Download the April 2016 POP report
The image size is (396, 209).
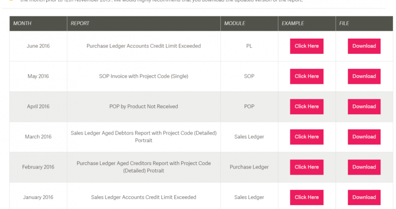364,107
